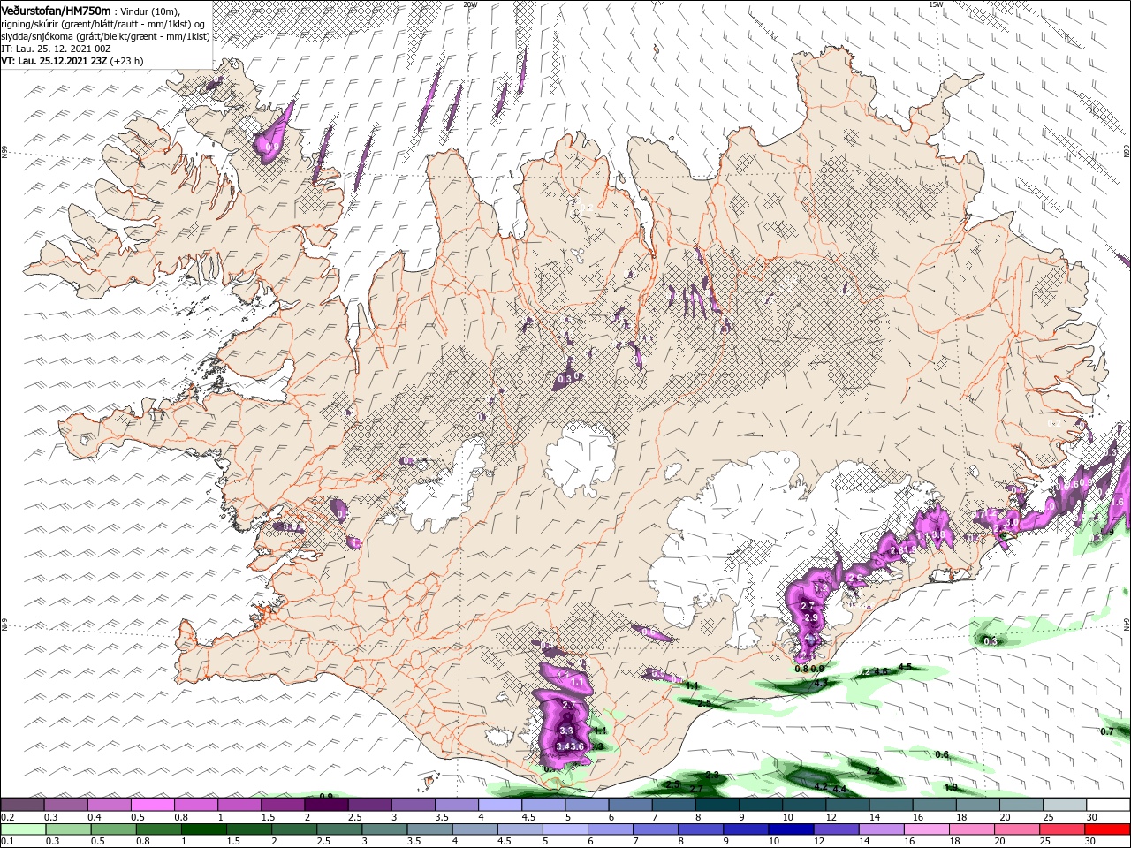This screenshot has width=1131, height=848.
Task: Click the '4.6' rain value off the southeast coast
Action: [880, 671]
